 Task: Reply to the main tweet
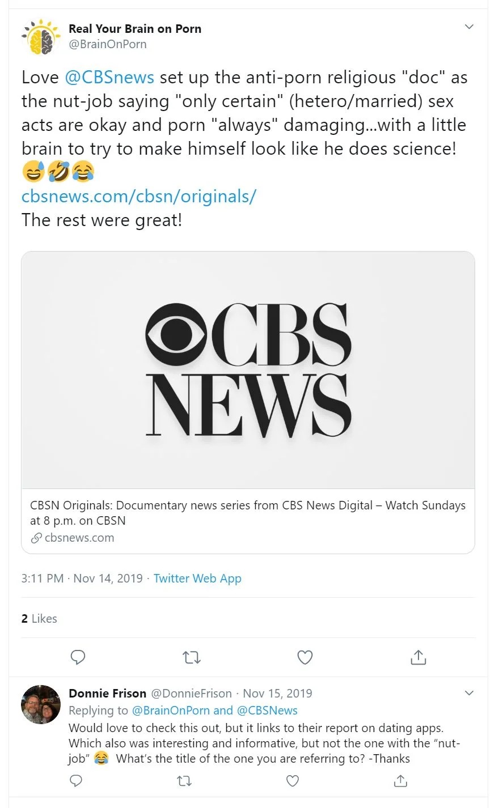(78, 657)
